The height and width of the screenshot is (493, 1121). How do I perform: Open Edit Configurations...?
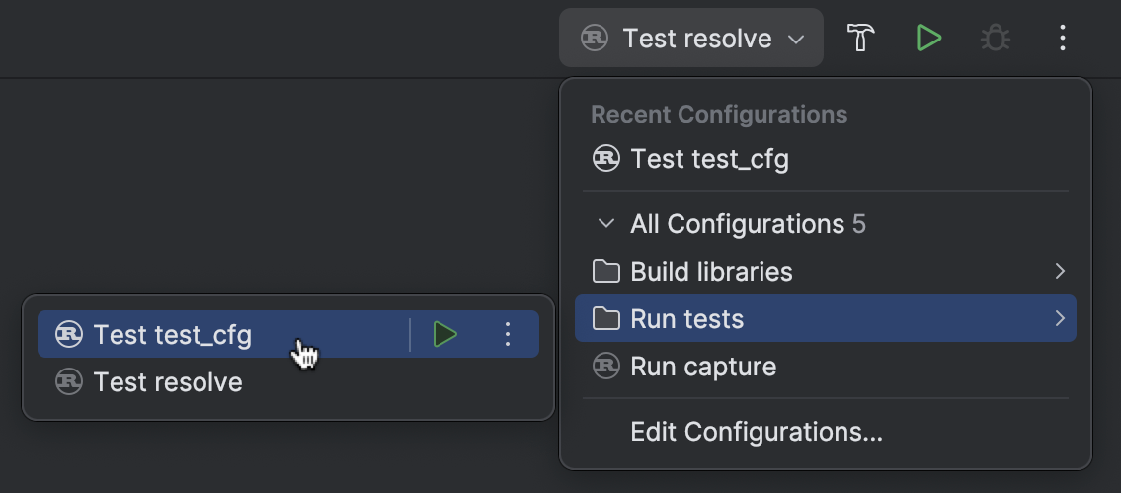pos(757,432)
